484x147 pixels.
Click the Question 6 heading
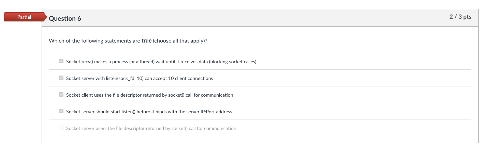[x=65, y=18]
